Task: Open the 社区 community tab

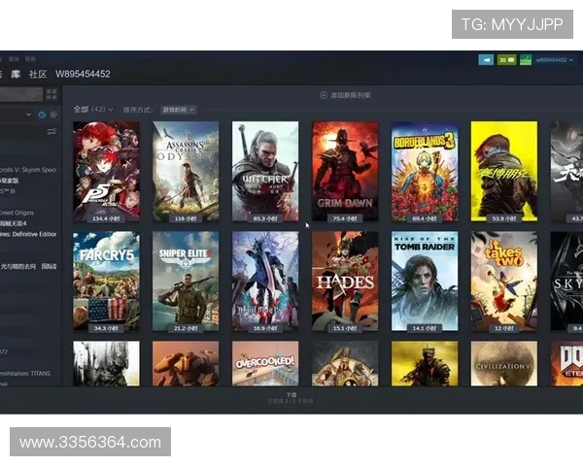Action: pos(38,74)
